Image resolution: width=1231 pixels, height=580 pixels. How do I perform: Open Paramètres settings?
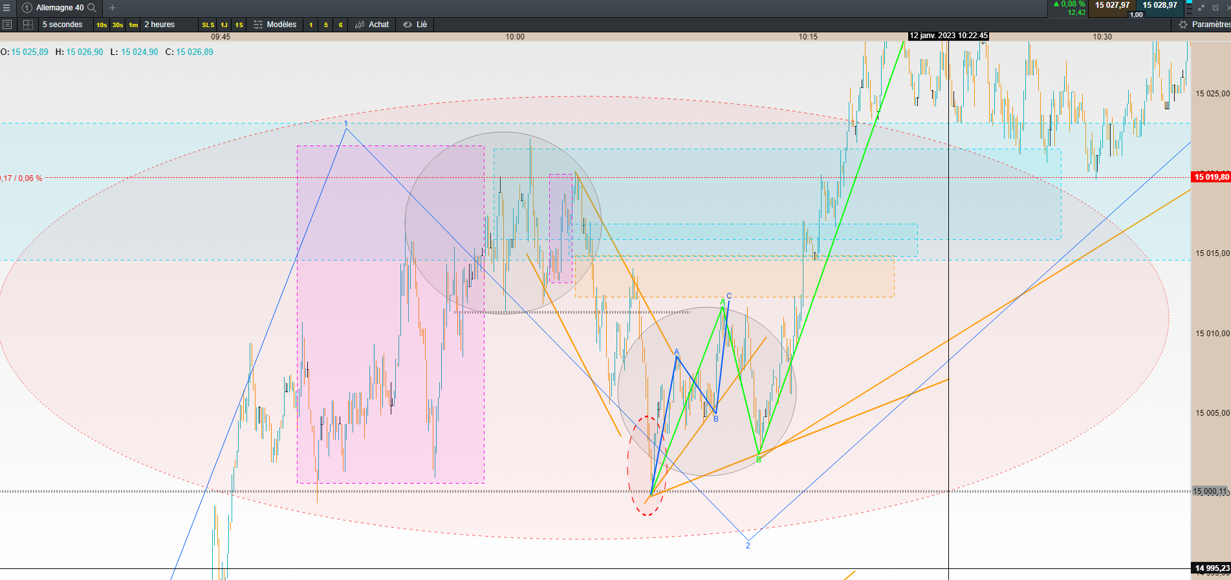click(x=1204, y=25)
